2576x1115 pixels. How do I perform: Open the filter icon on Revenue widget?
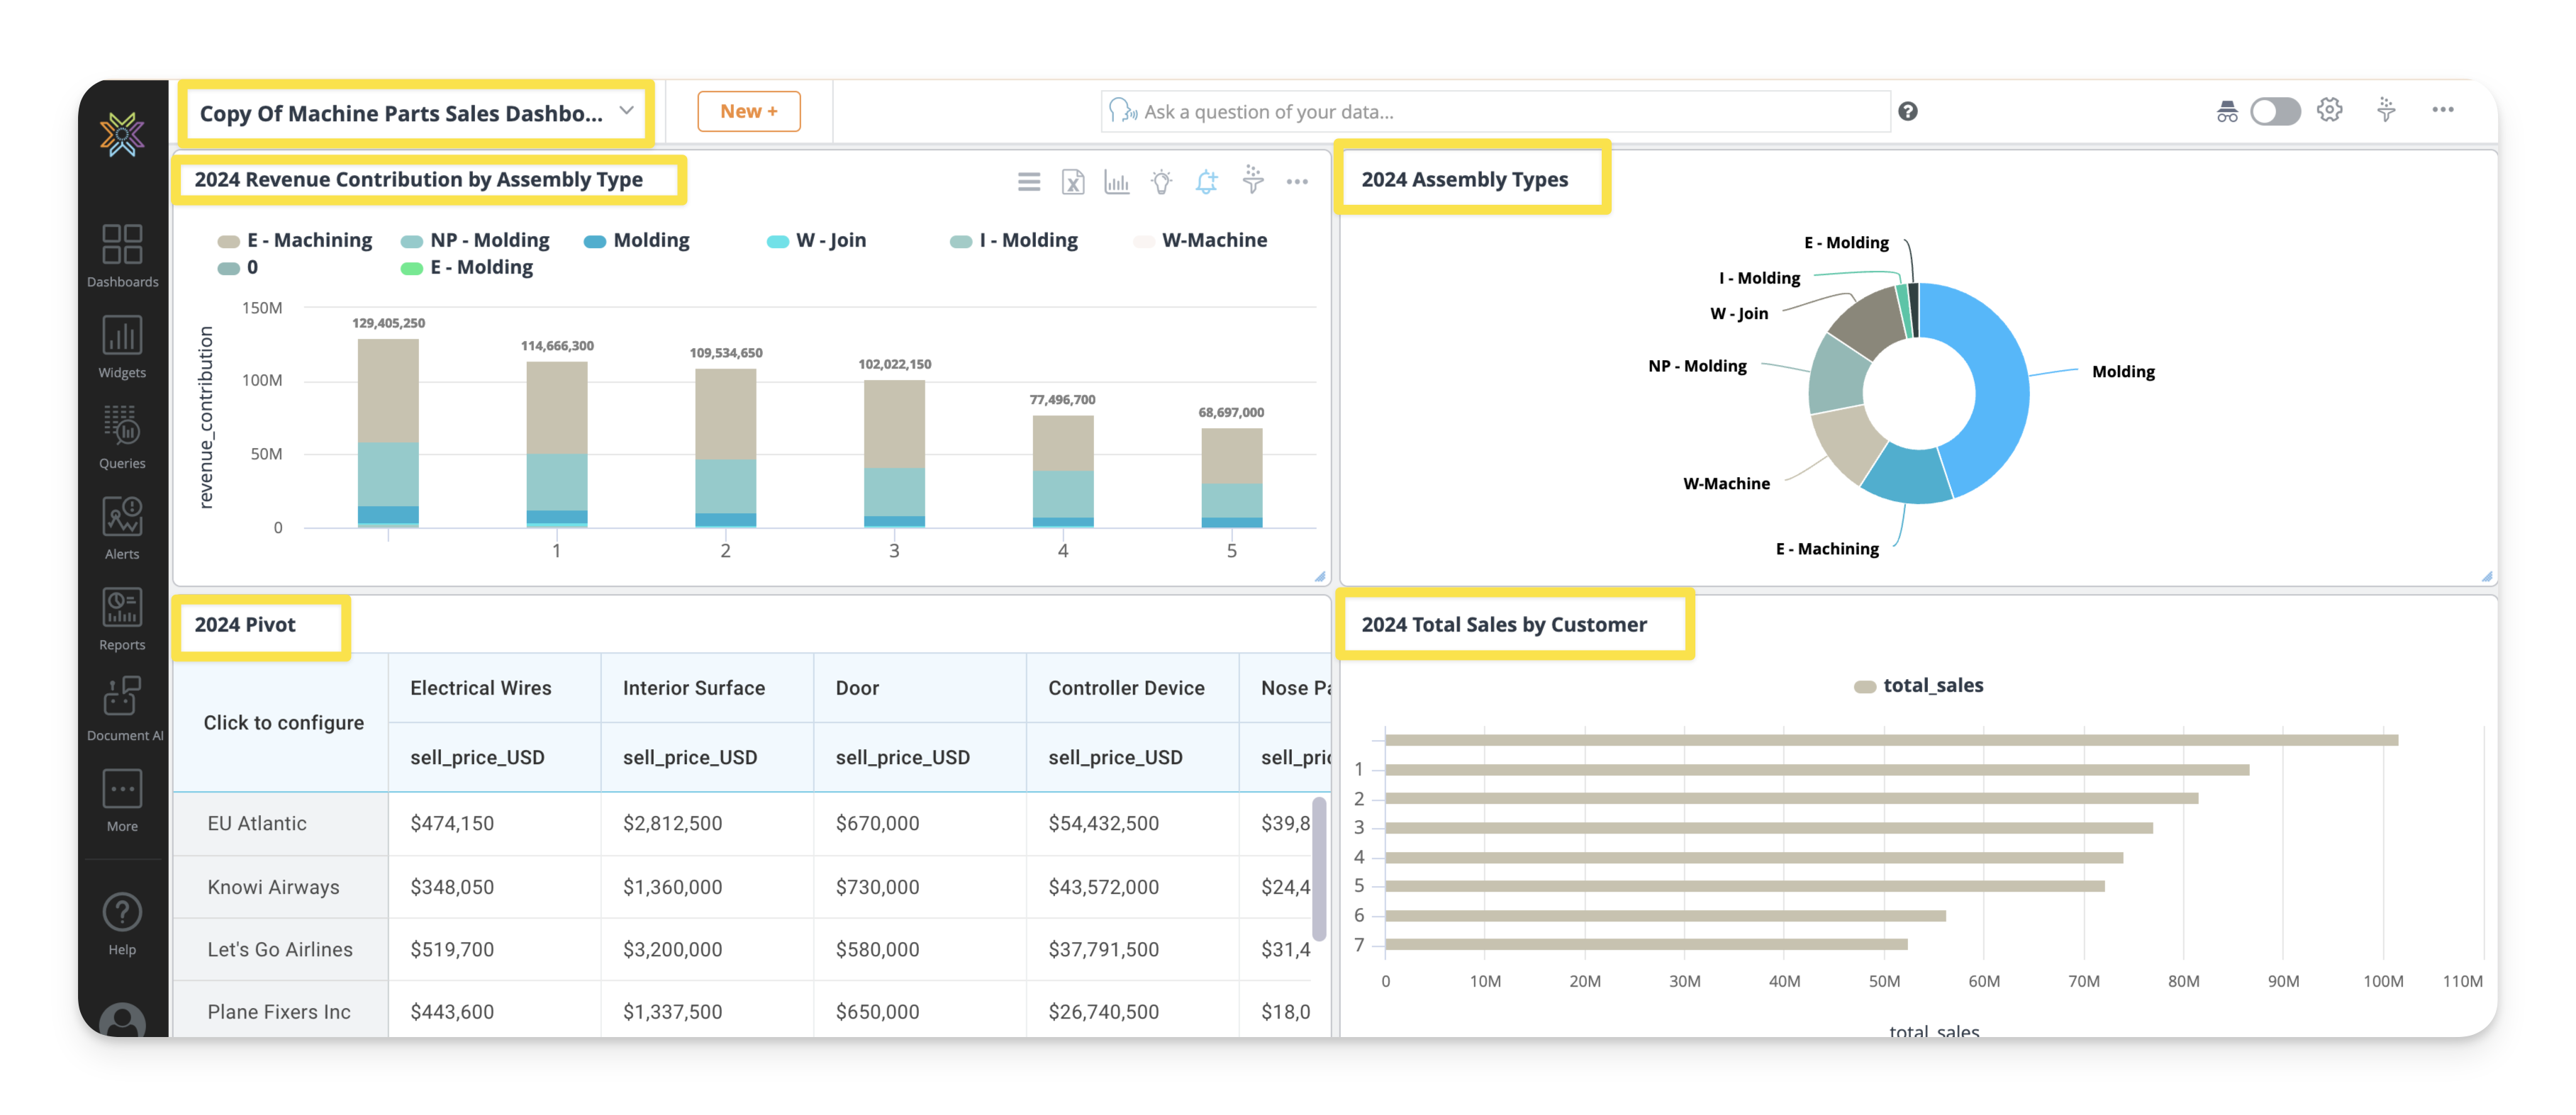[1252, 182]
